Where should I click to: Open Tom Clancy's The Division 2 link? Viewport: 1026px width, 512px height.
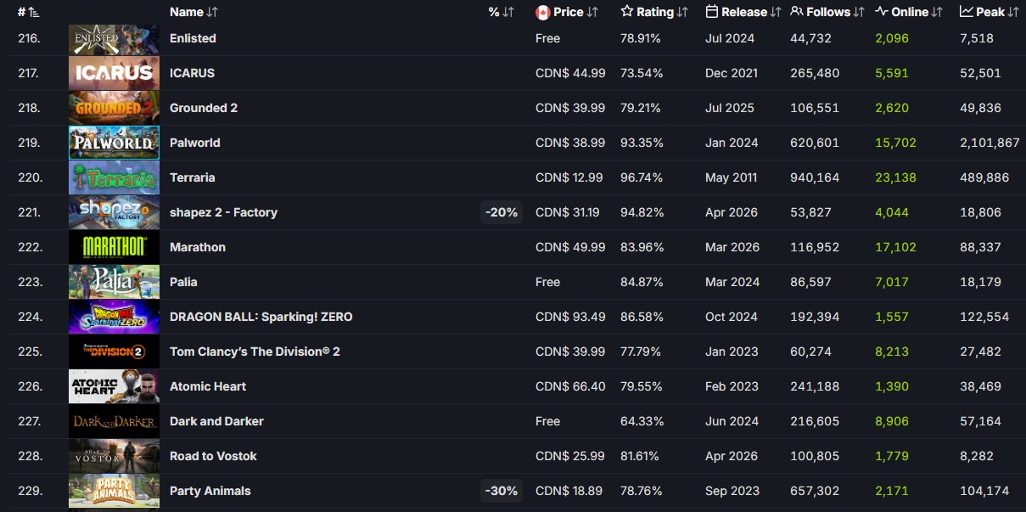click(x=255, y=352)
